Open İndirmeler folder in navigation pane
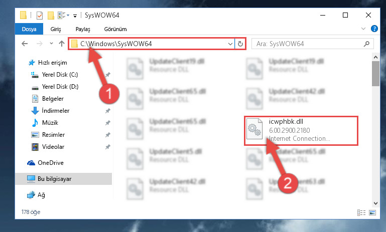 56,111
